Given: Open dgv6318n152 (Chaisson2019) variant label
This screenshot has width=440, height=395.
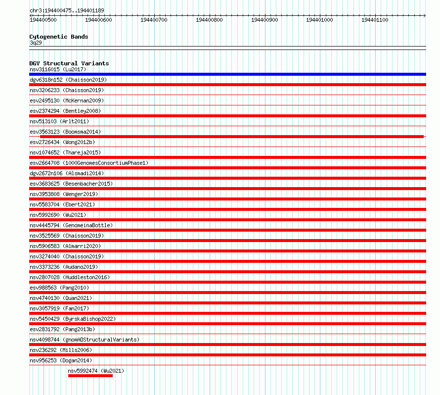Looking at the screenshot, I should pyautogui.click(x=68, y=80).
